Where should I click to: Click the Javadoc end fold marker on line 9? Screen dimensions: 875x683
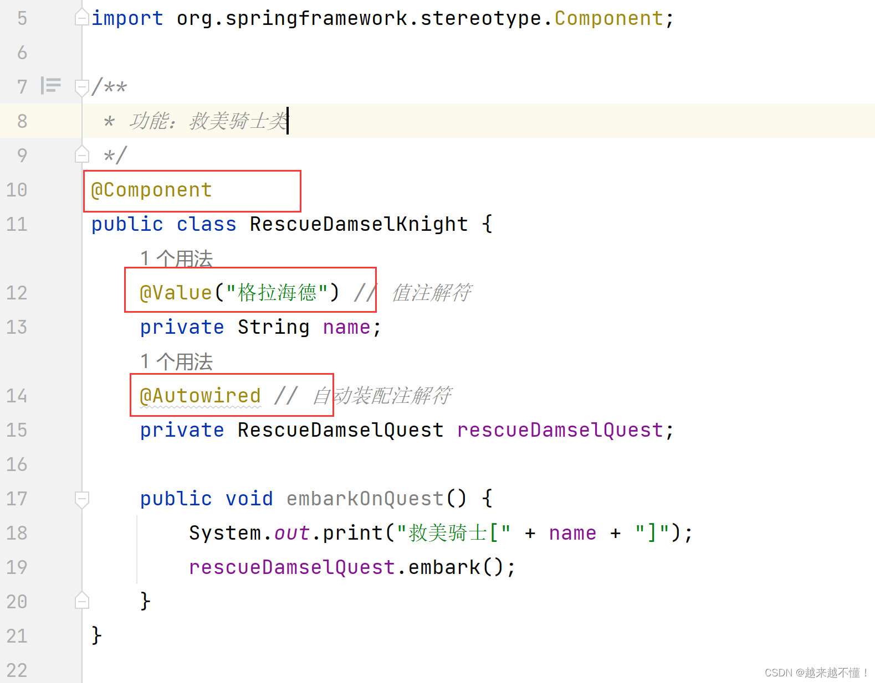point(82,154)
